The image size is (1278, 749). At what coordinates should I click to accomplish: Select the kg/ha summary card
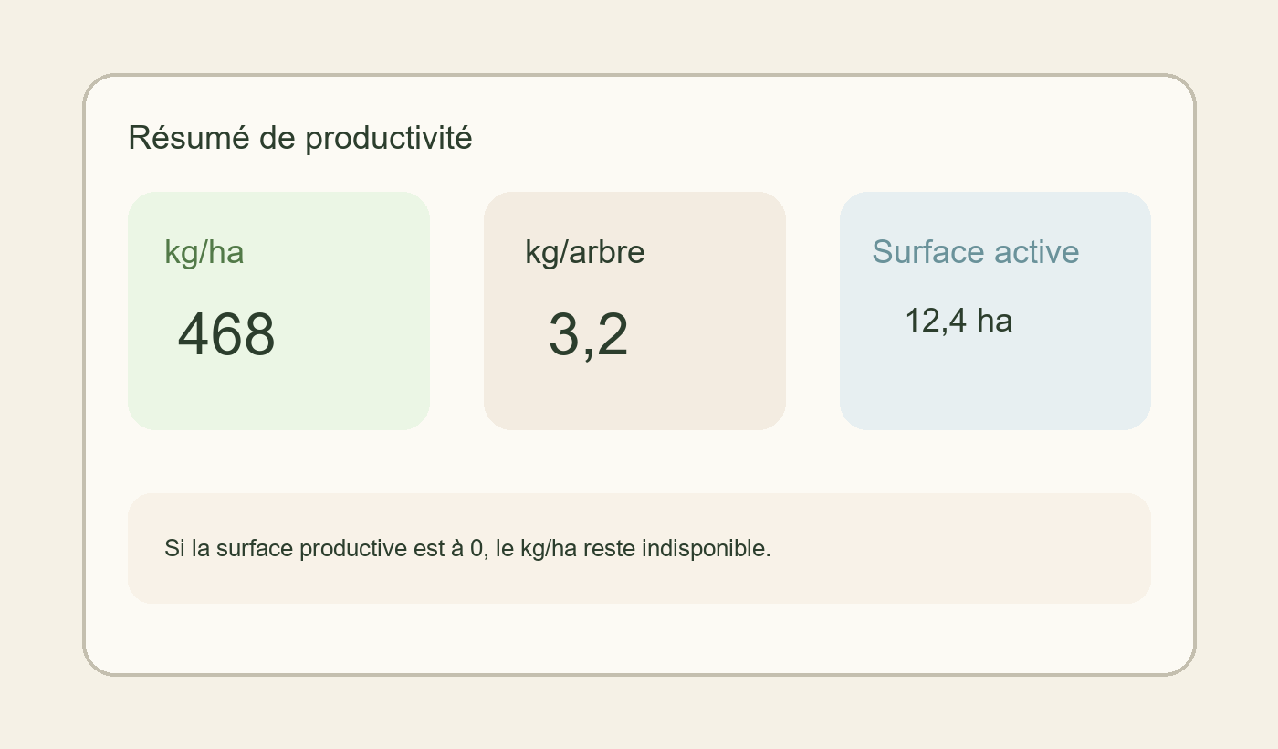(278, 311)
